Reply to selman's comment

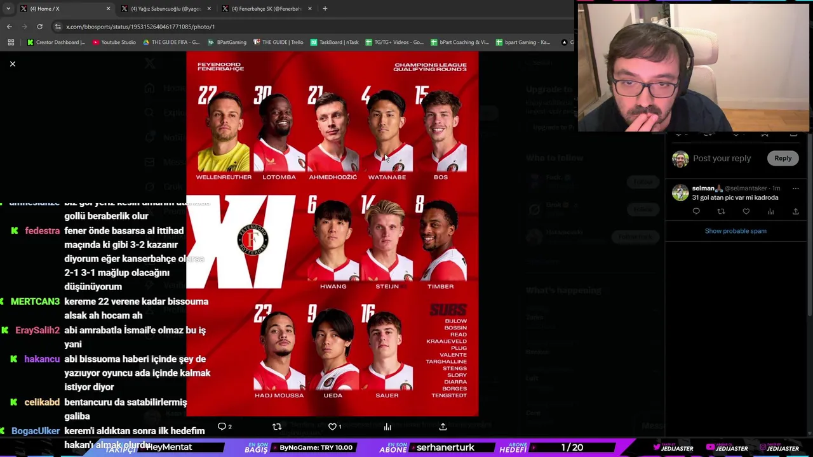[x=696, y=211]
